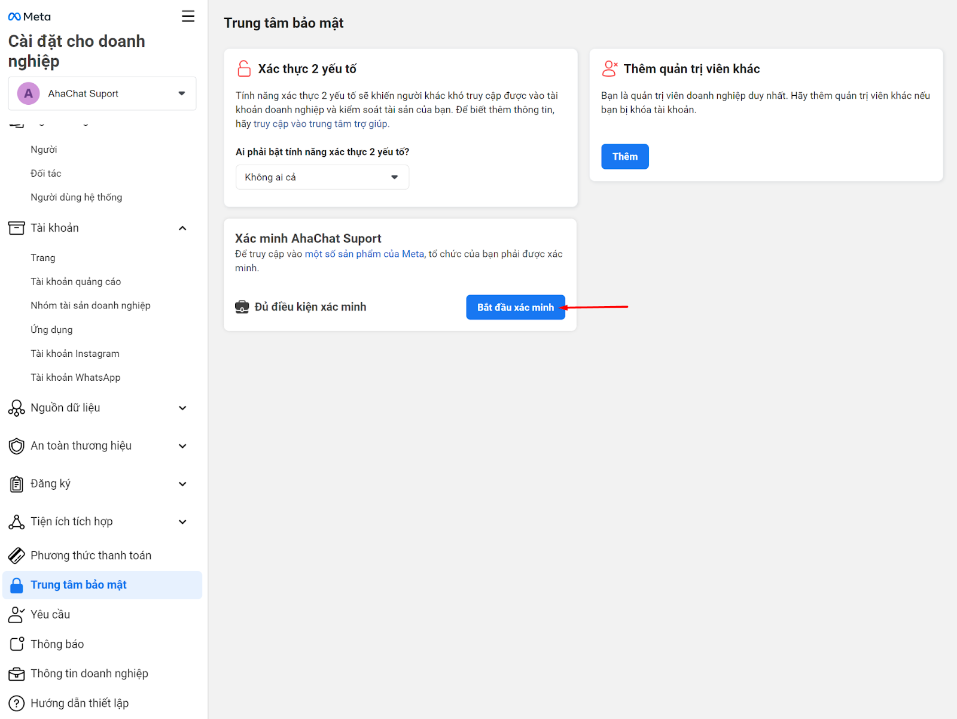This screenshot has height=719, width=957.
Task: Follow một số sản phẩm của Meta link
Action: [x=364, y=254]
